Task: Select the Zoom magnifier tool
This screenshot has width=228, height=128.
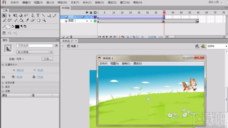Action: pos(44,20)
